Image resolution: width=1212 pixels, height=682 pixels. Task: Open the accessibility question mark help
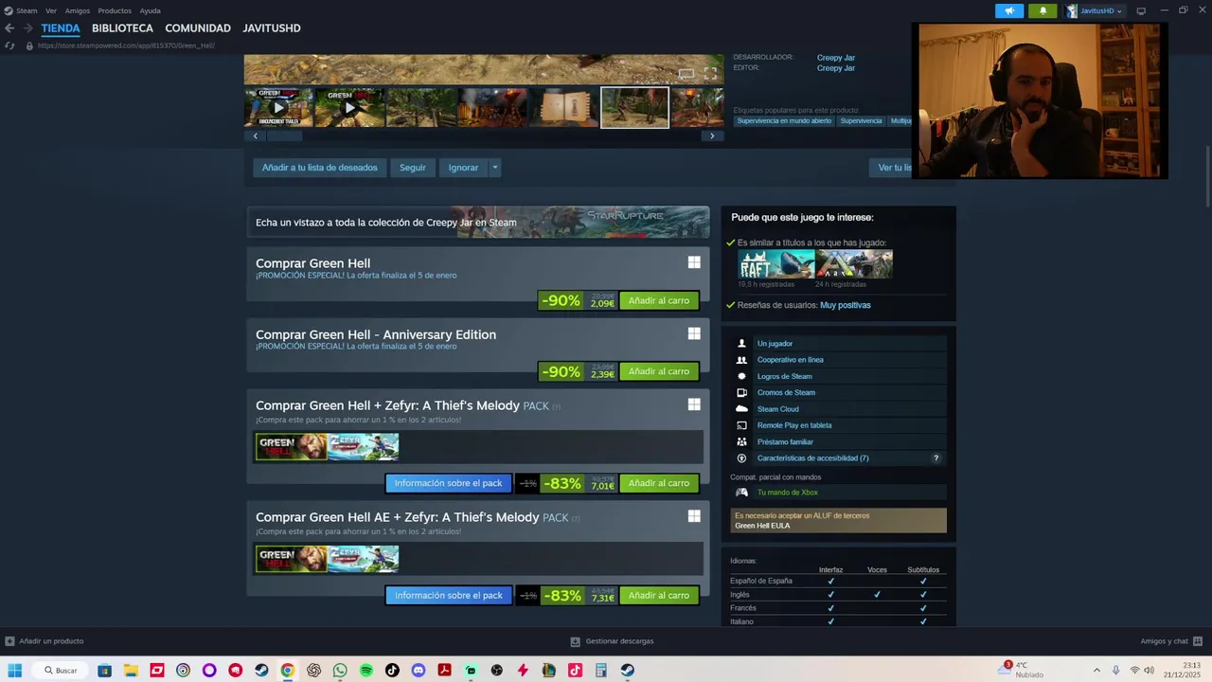pyautogui.click(x=936, y=458)
